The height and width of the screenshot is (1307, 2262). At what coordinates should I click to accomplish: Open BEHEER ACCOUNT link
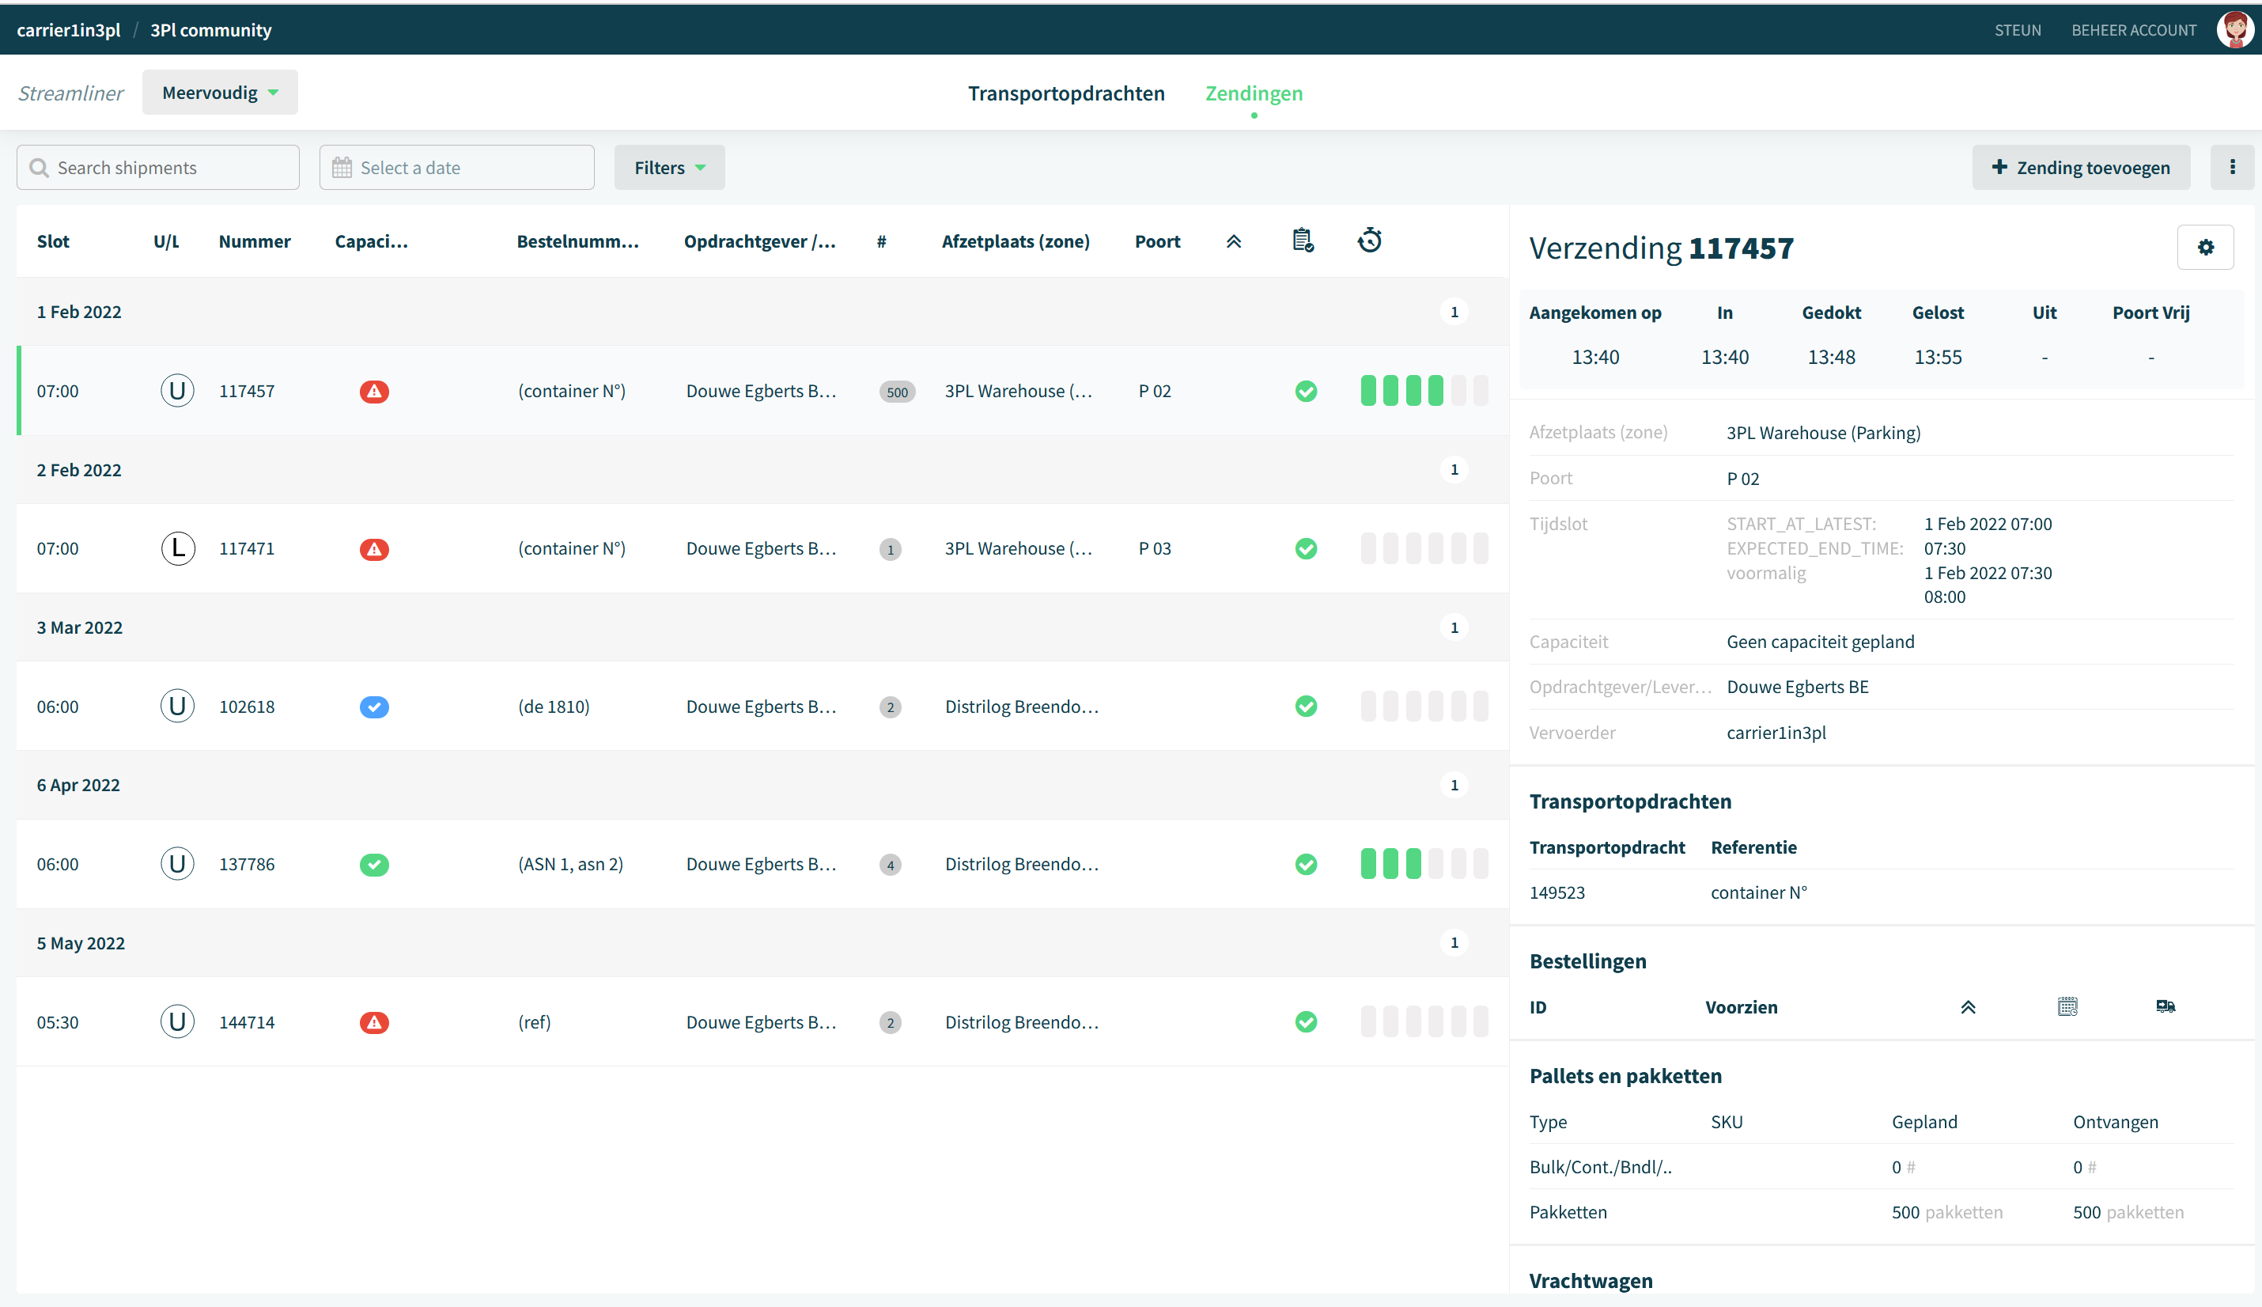pos(2134,31)
